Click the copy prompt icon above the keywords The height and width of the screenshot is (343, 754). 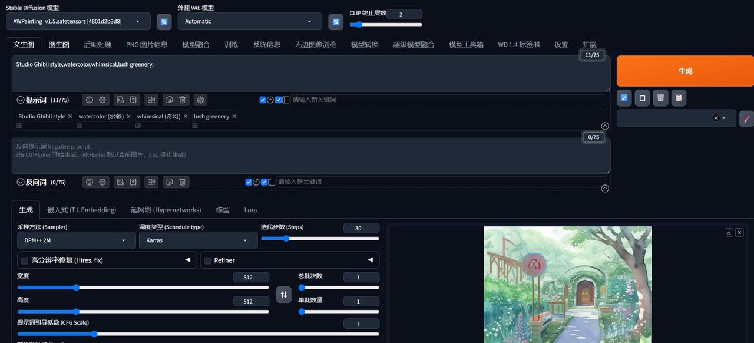point(170,100)
